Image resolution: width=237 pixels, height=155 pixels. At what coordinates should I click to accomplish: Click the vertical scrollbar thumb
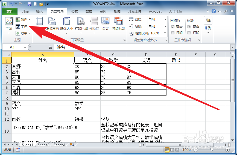[232, 80]
